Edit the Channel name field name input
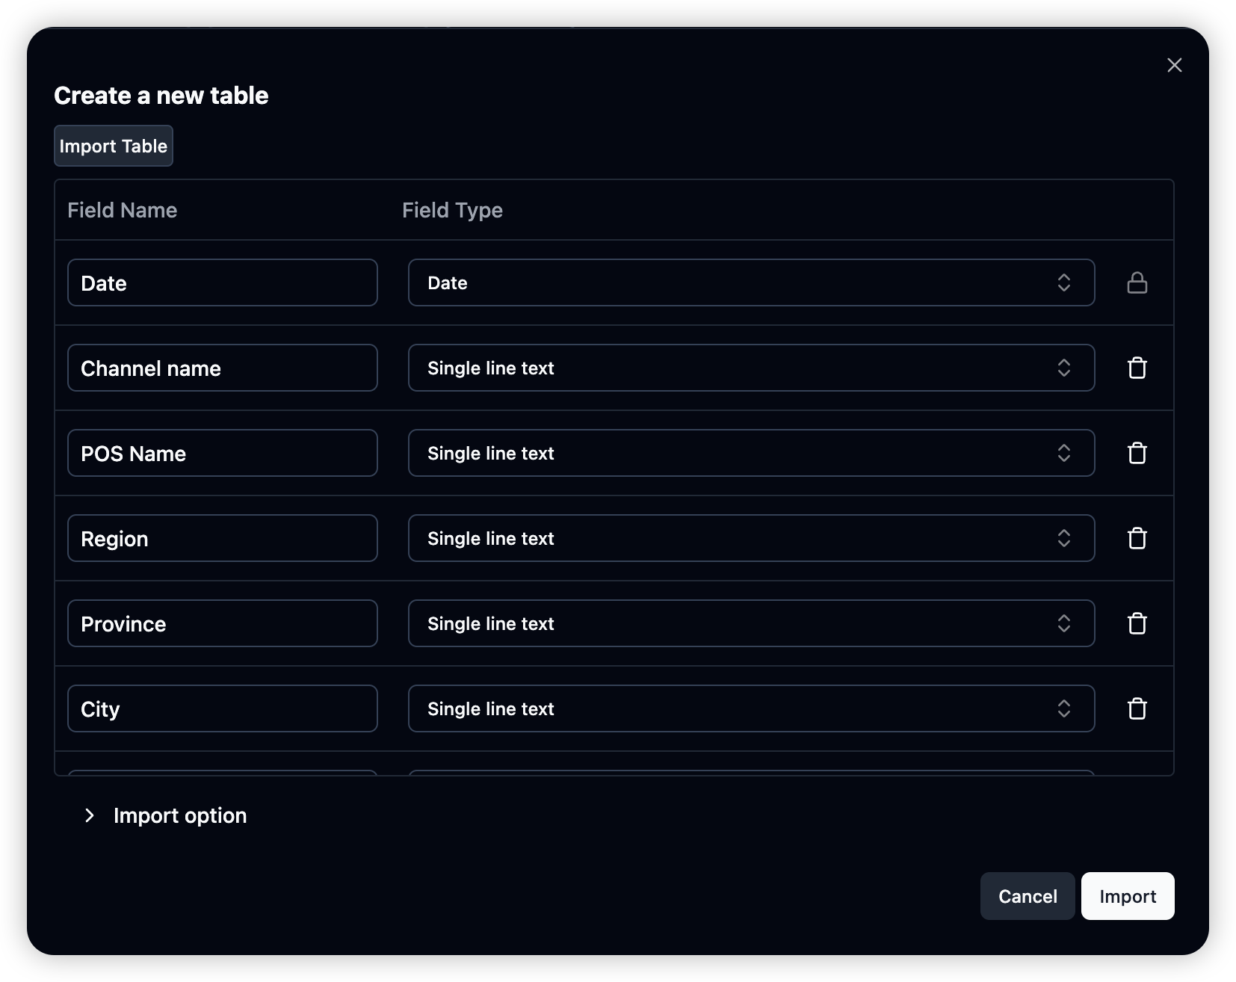 click(x=222, y=368)
